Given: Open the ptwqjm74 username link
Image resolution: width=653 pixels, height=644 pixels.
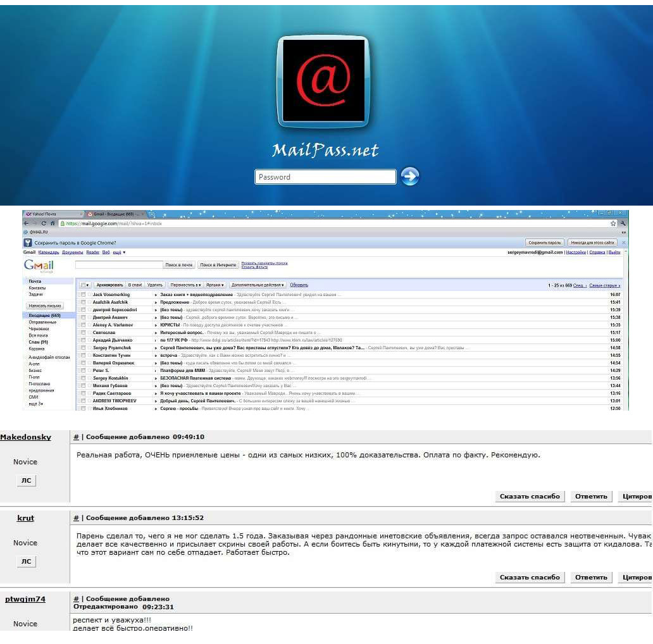Looking at the screenshot, I should (25, 600).
